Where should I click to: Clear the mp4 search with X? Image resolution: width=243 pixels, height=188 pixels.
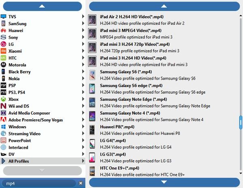pos(81,183)
